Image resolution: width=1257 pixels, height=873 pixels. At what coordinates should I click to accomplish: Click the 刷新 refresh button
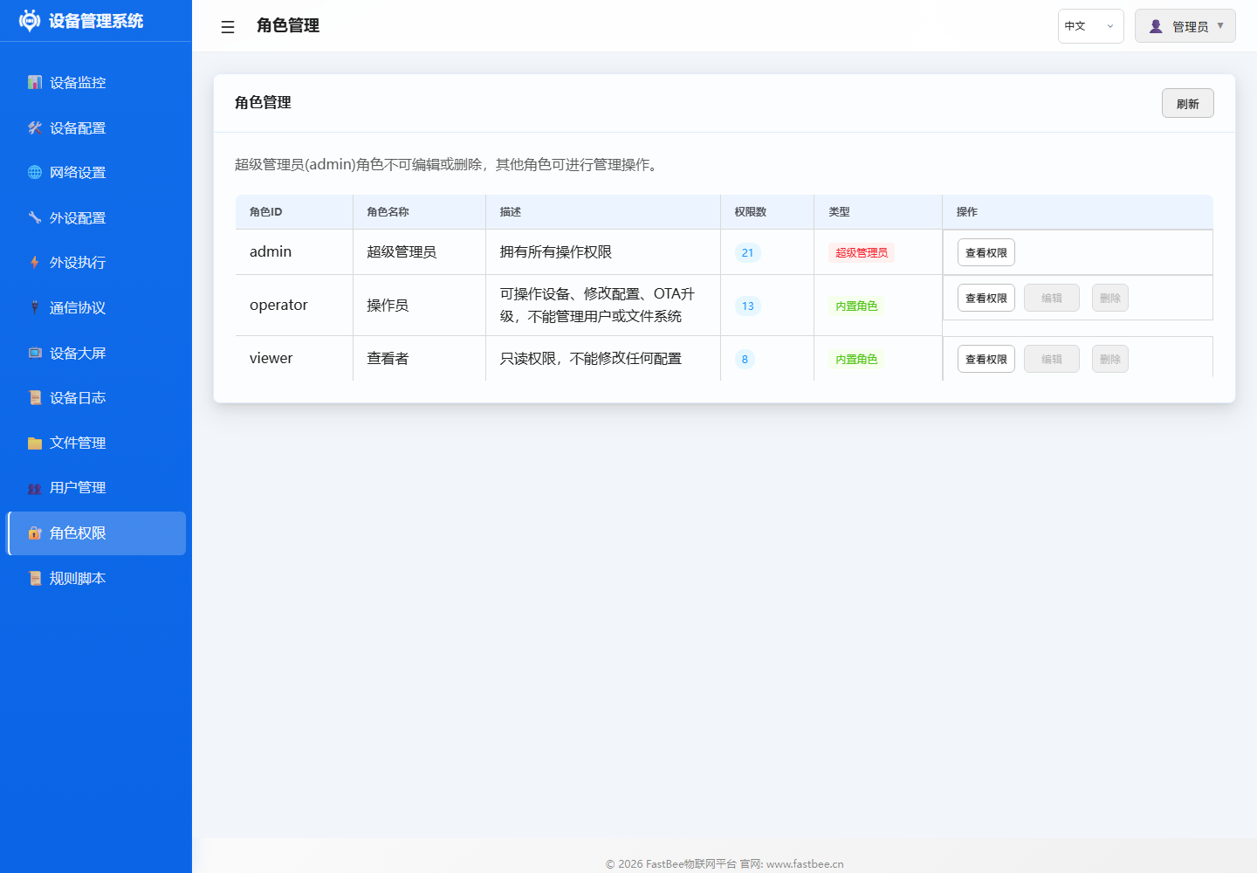pyautogui.click(x=1187, y=103)
